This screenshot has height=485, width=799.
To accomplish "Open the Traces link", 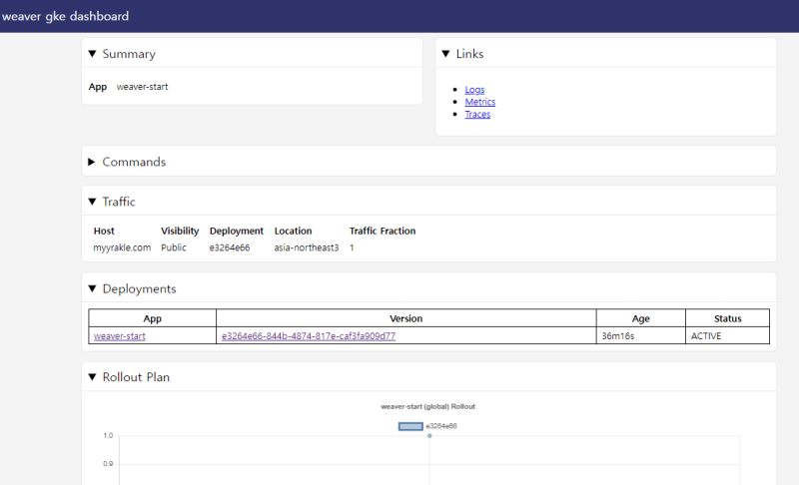I will [477, 114].
